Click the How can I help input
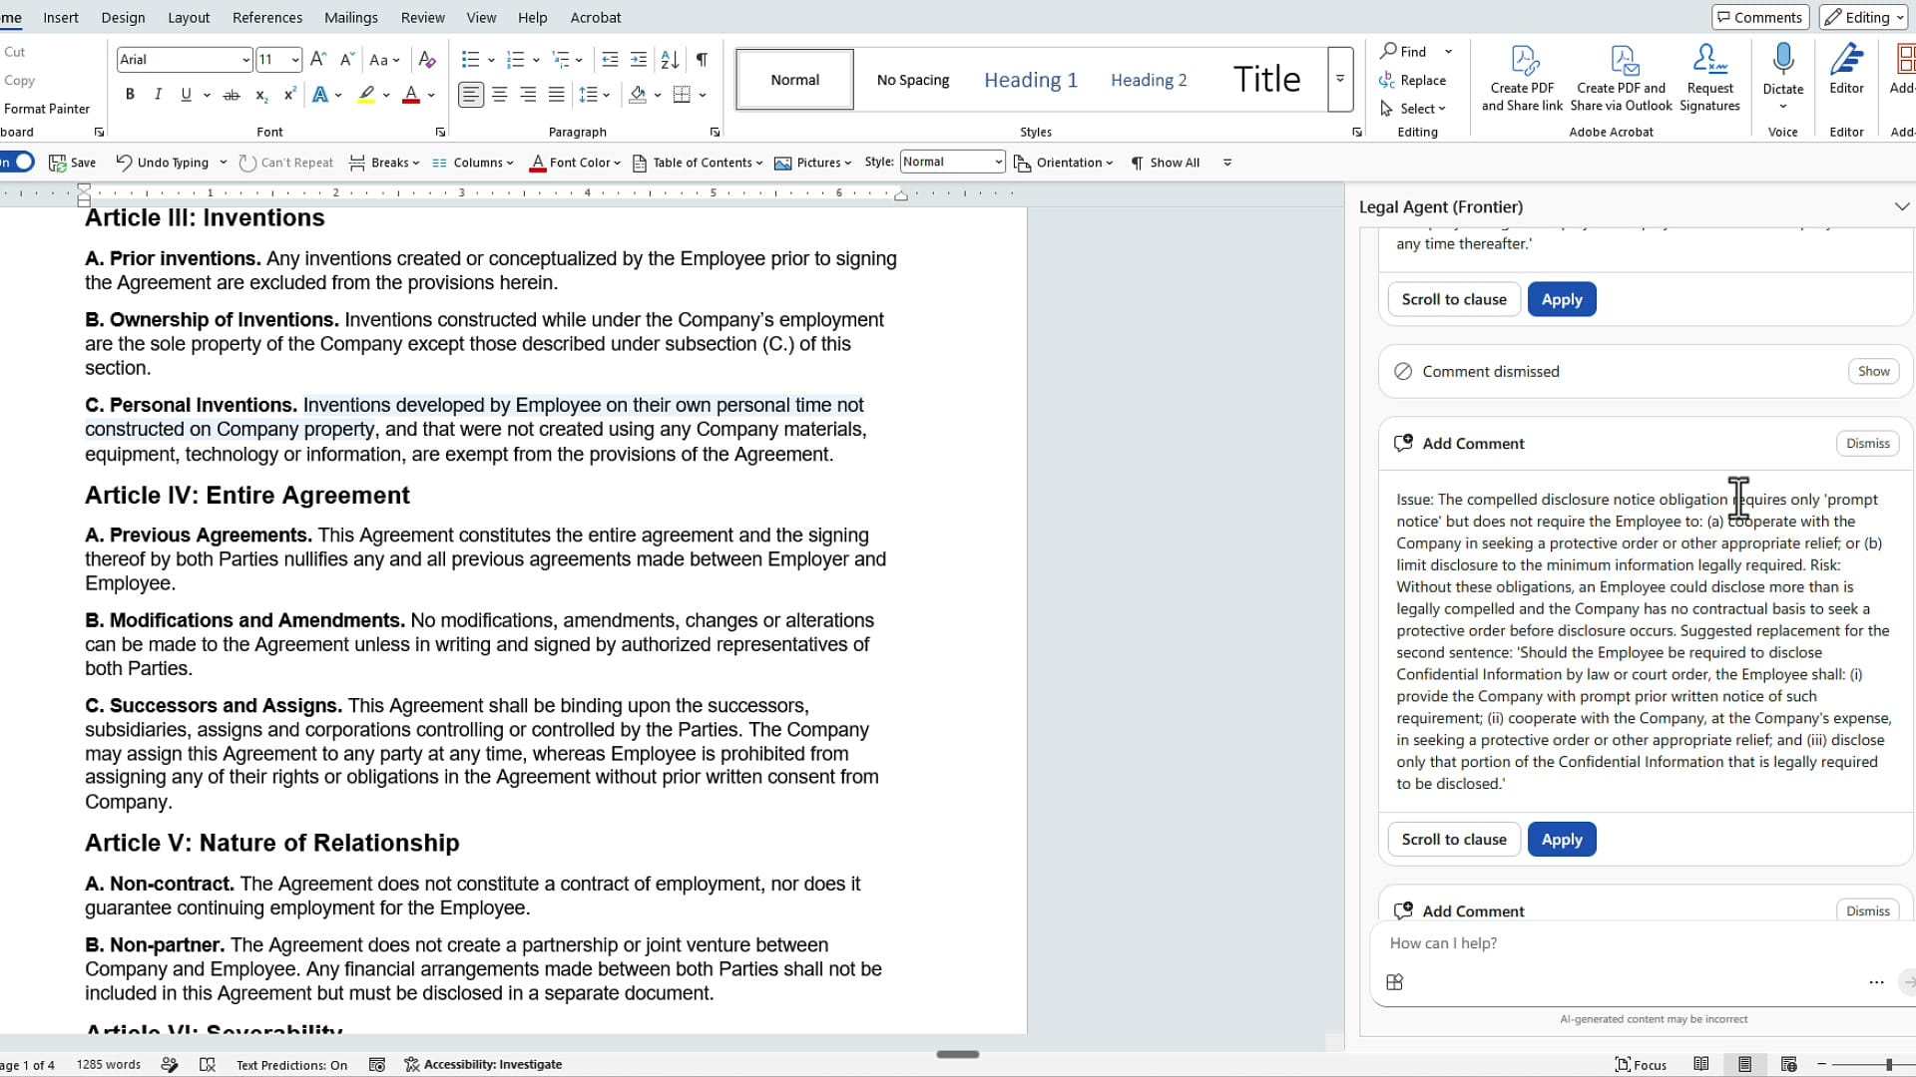This screenshot has width=1916, height=1077. (1637, 942)
